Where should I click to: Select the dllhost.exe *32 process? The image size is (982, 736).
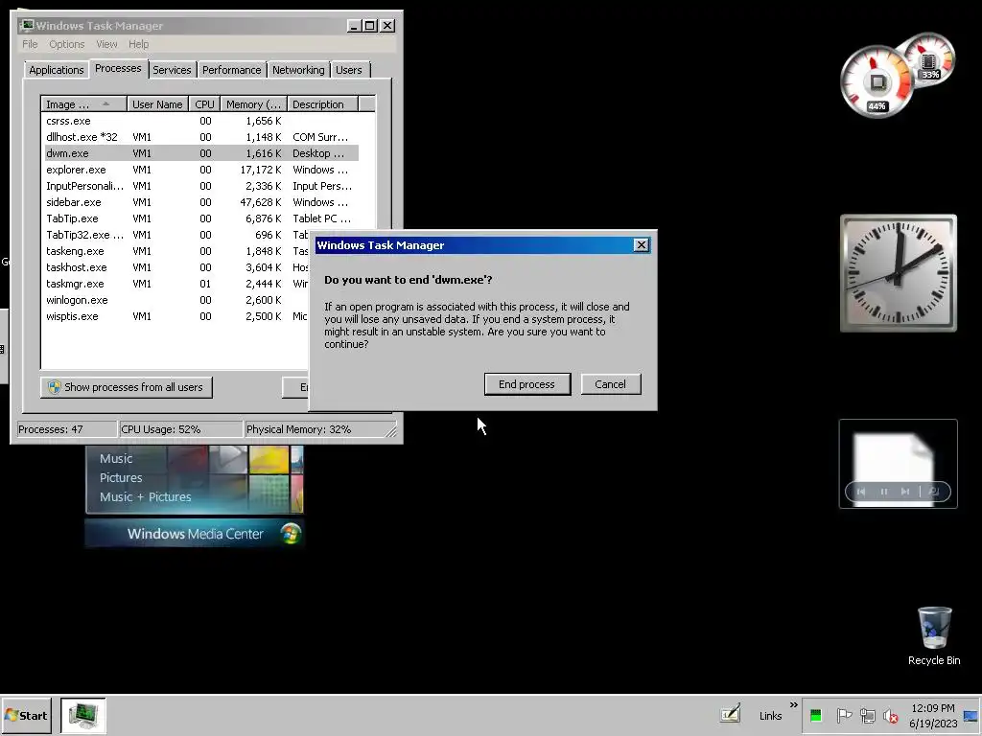(201, 137)
